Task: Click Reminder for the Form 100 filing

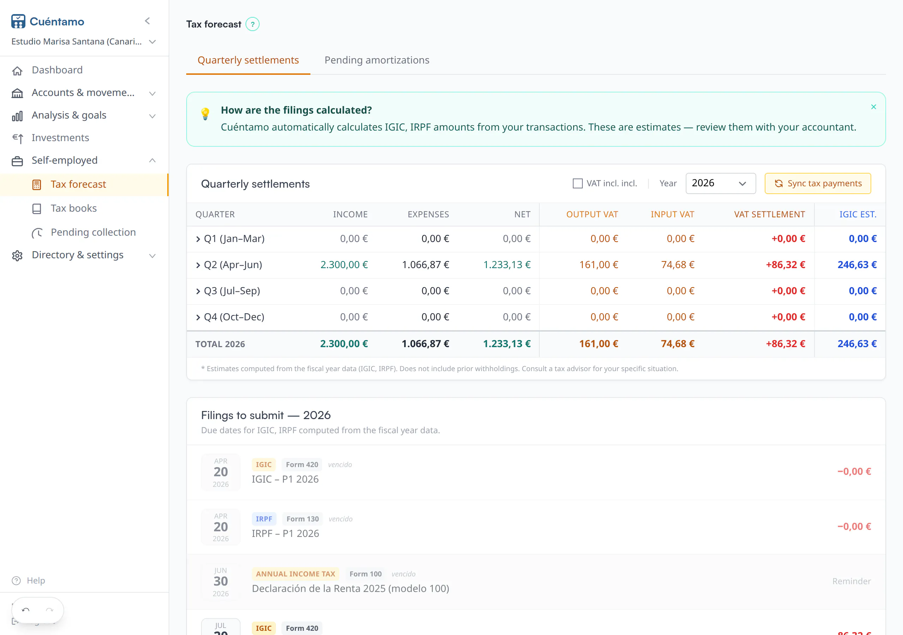Action: 852,581
